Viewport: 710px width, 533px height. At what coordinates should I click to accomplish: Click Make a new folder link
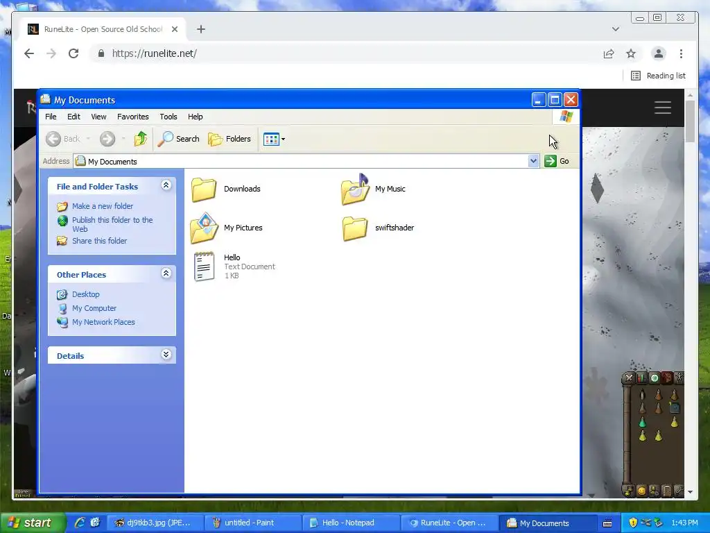click(x=103, y=206)
